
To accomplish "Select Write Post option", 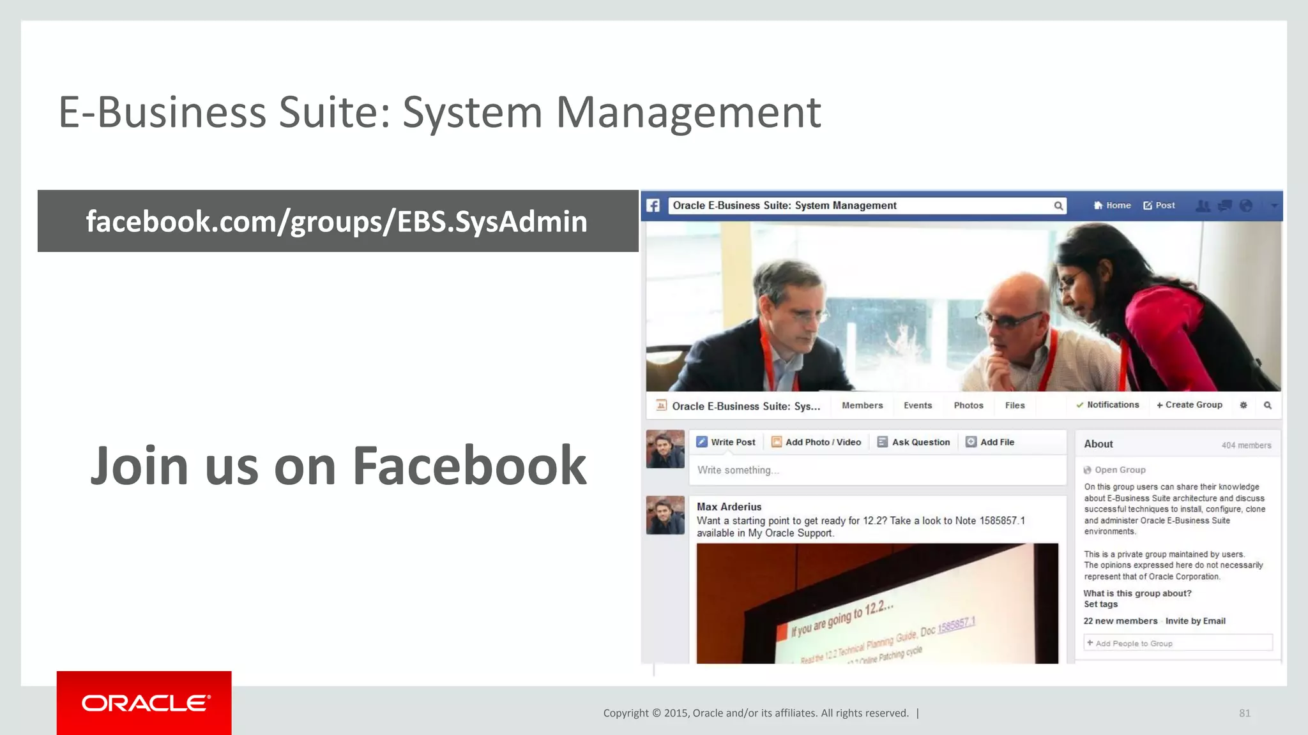I will (726, 442).
